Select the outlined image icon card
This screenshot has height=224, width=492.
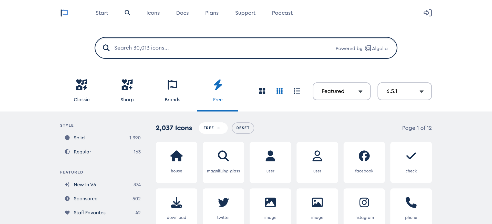point(317,206)
